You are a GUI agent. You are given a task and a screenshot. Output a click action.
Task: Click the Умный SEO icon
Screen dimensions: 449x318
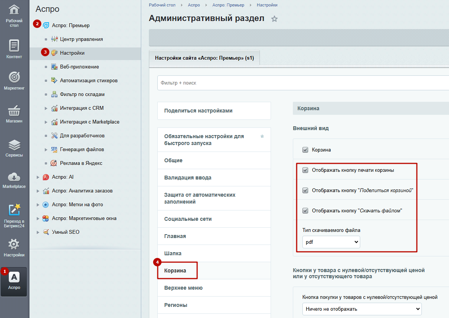coord(46,232)
